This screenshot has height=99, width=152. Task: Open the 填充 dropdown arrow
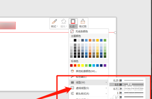(66, 26)
